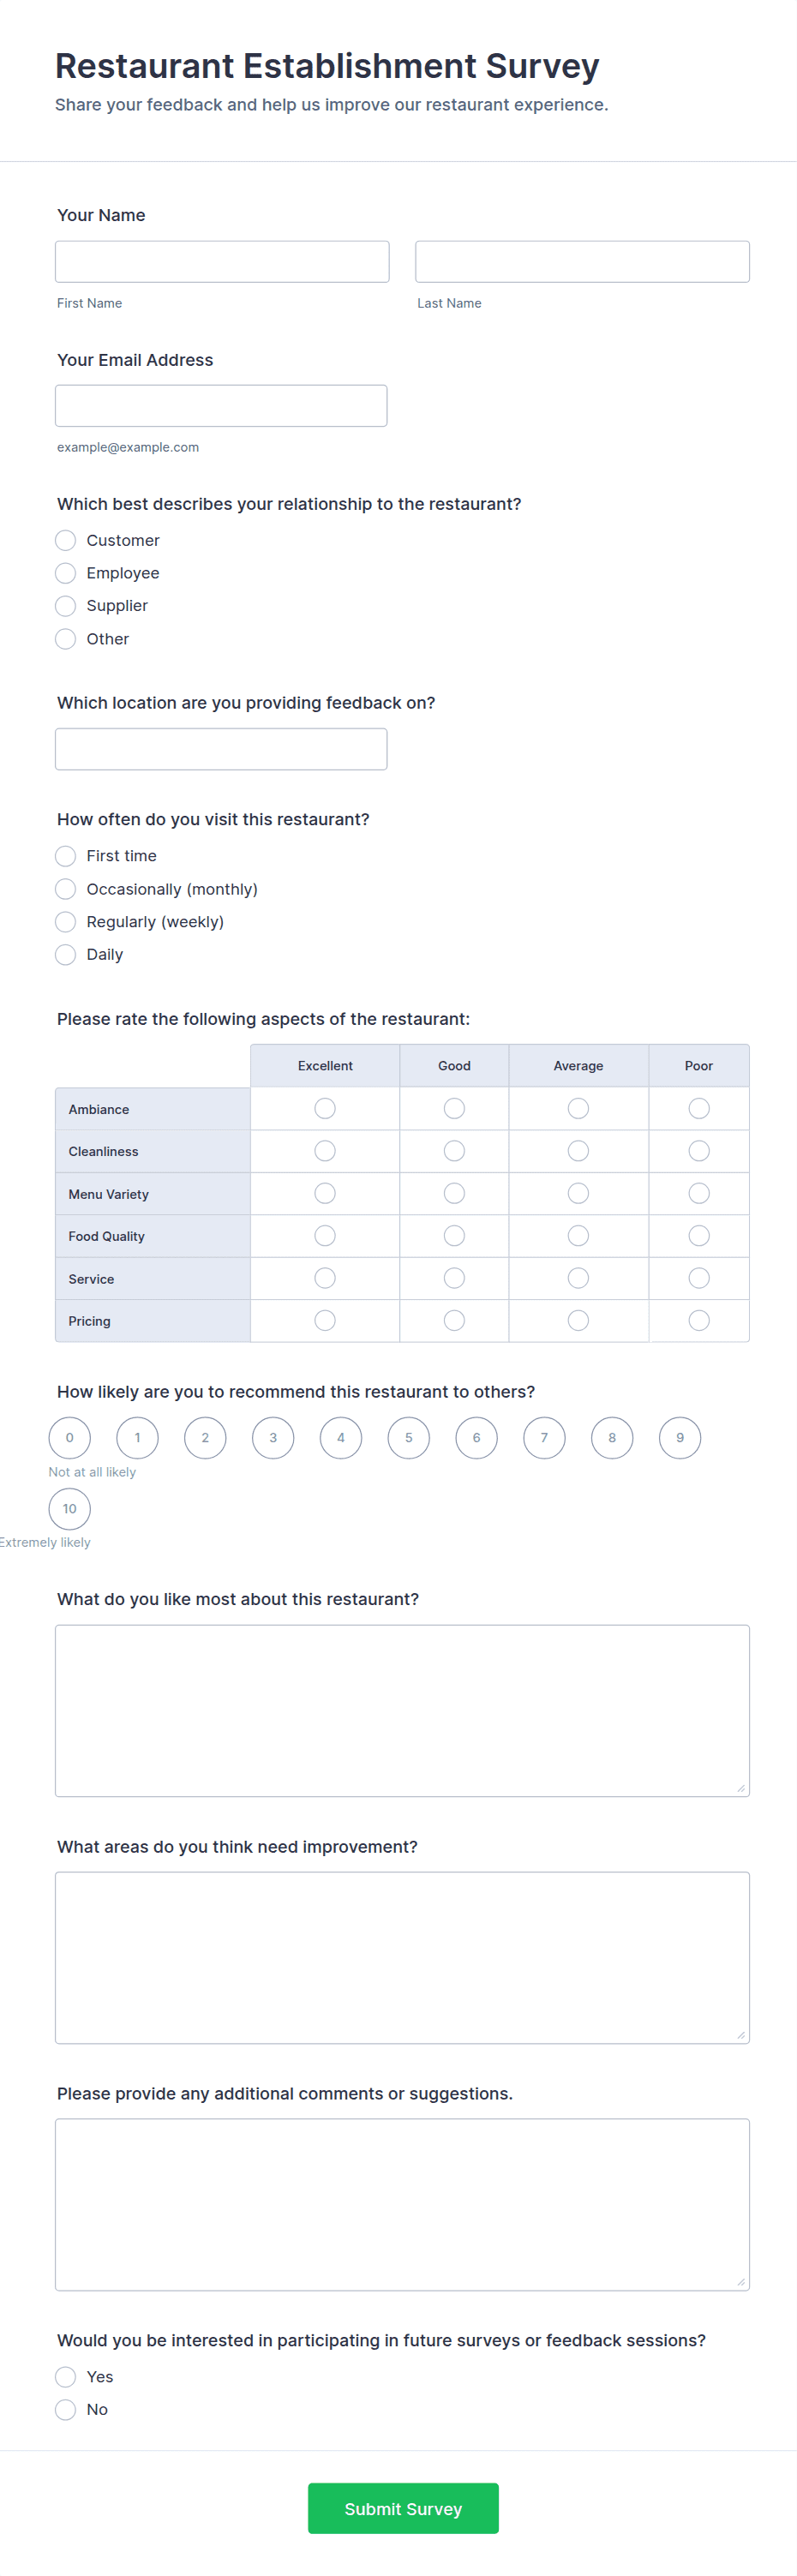Screen dimensions: 797x2576
Task: Choose Supplier as your relationship
Action: pos(66,606)
